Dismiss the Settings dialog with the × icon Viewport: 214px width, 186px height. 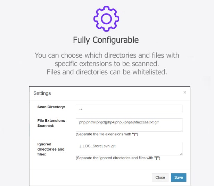click(x=184, y=92)
